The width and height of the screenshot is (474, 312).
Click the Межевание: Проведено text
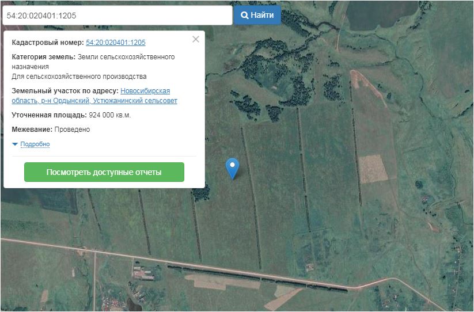tap(51, 130)
